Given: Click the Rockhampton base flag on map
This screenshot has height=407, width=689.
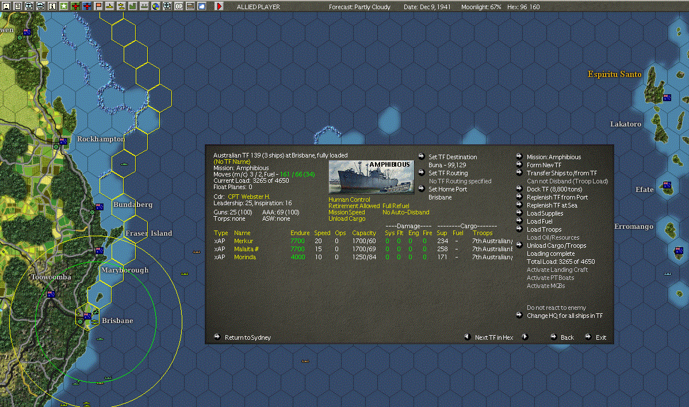Looking at the screenshot, I should (63, 141).
